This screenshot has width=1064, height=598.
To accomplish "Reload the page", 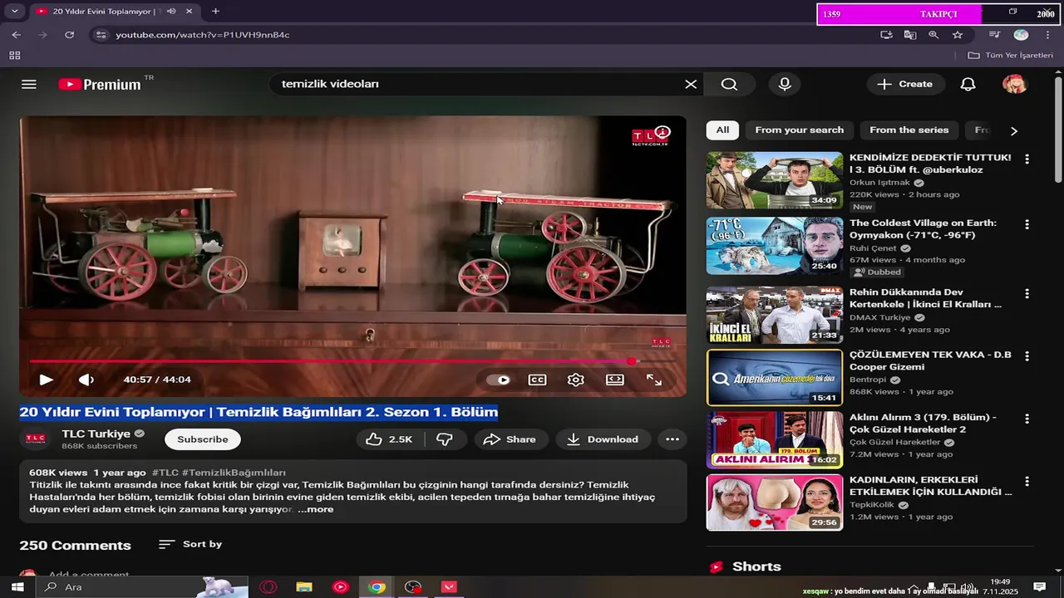I will [x=70, y=35].
